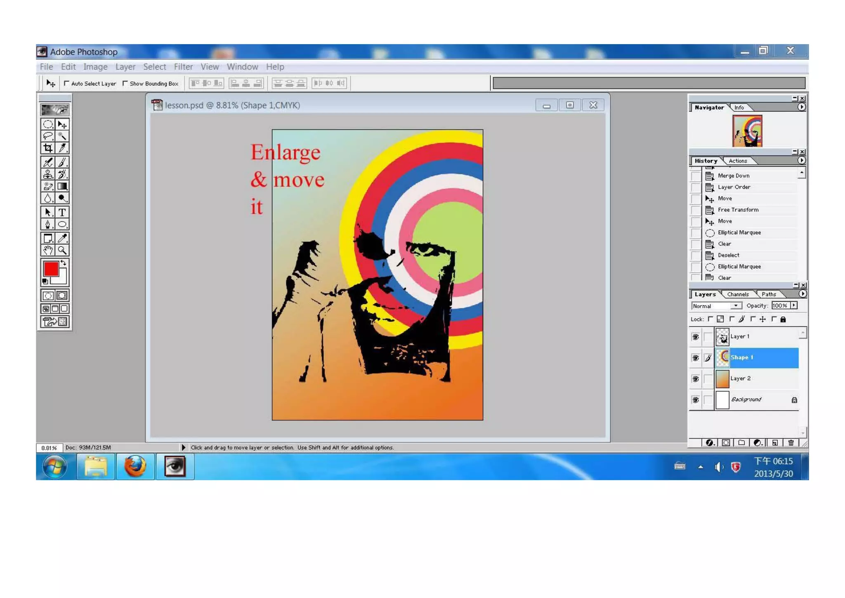Select the Airbrush tool

[48, 162]
